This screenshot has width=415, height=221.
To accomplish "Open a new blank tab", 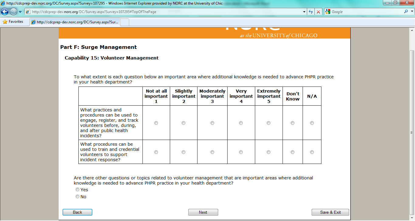I will (x=125, y=22).
